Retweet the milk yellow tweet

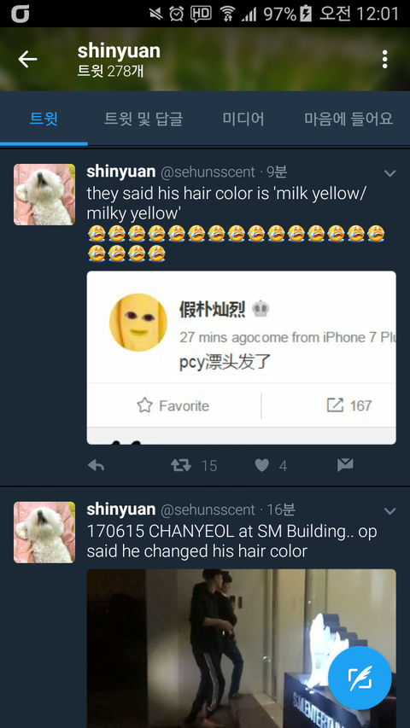tap(181, 465)
